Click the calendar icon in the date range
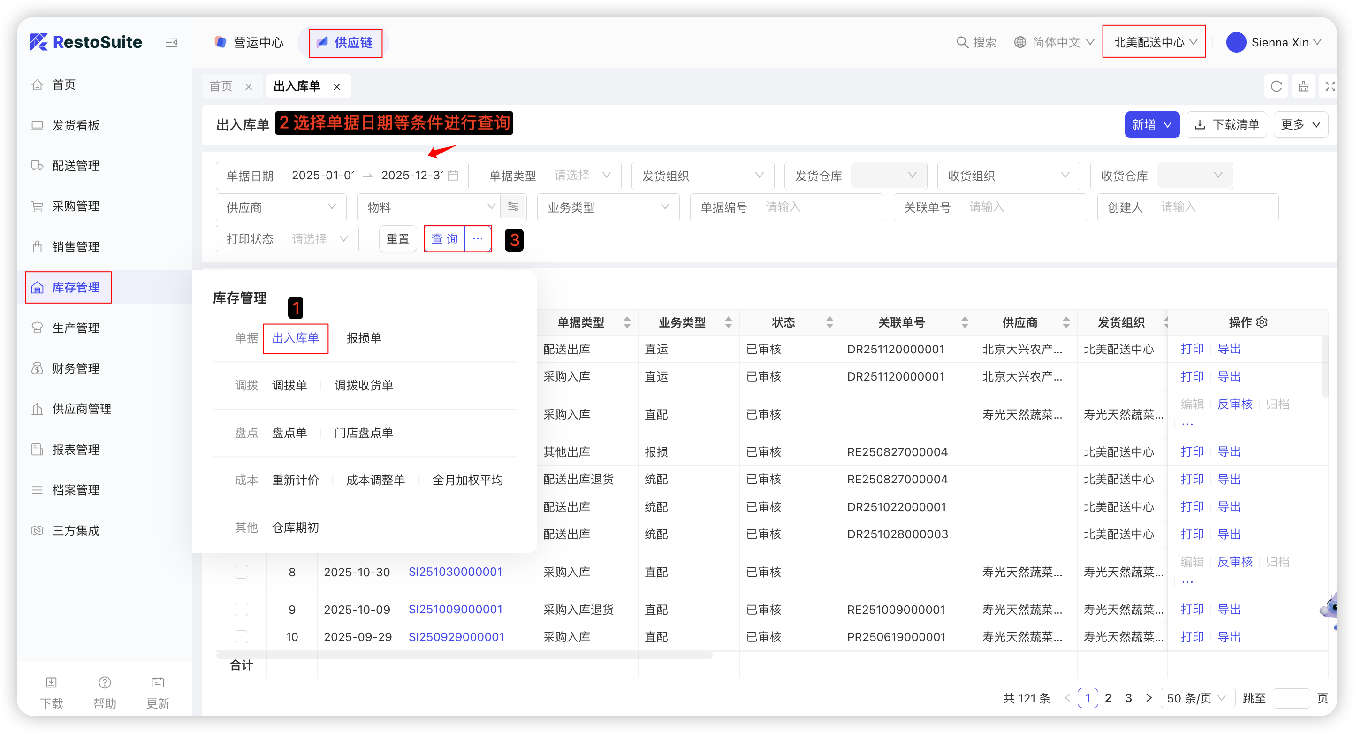1354x733 pixels. tap(453, 175)
